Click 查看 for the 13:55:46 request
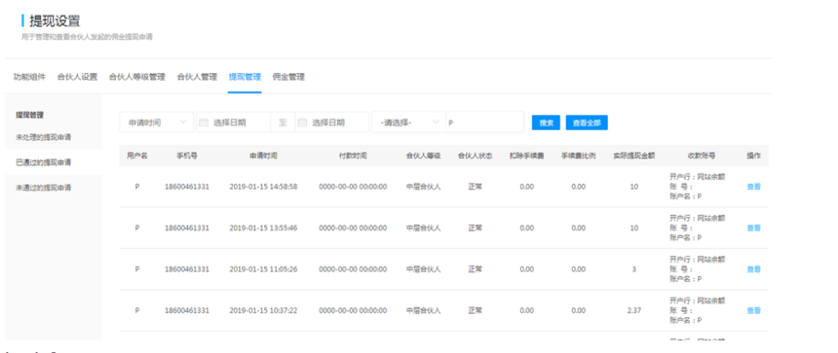The image size is (838, 353). (753, 228)
